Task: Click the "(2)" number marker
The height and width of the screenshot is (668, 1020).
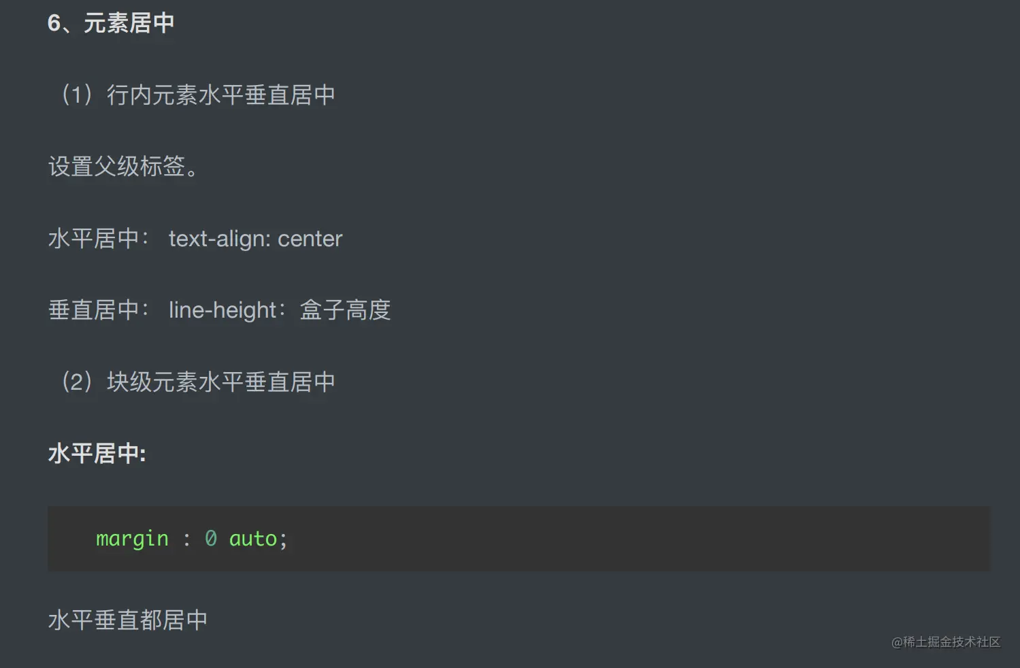Action: [x=76, y=382]
